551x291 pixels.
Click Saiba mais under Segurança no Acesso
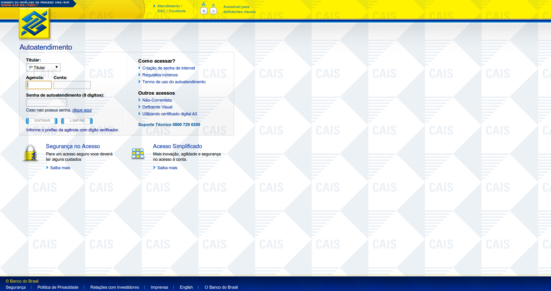coord(60,168)
